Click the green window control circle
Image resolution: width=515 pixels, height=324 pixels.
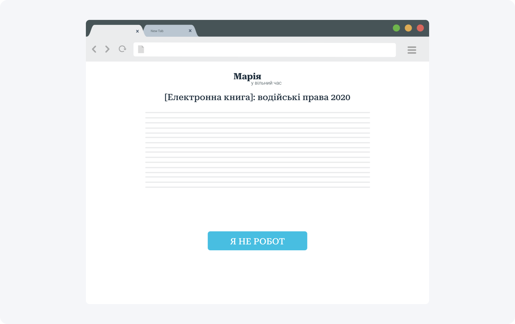tap(396, 28)
